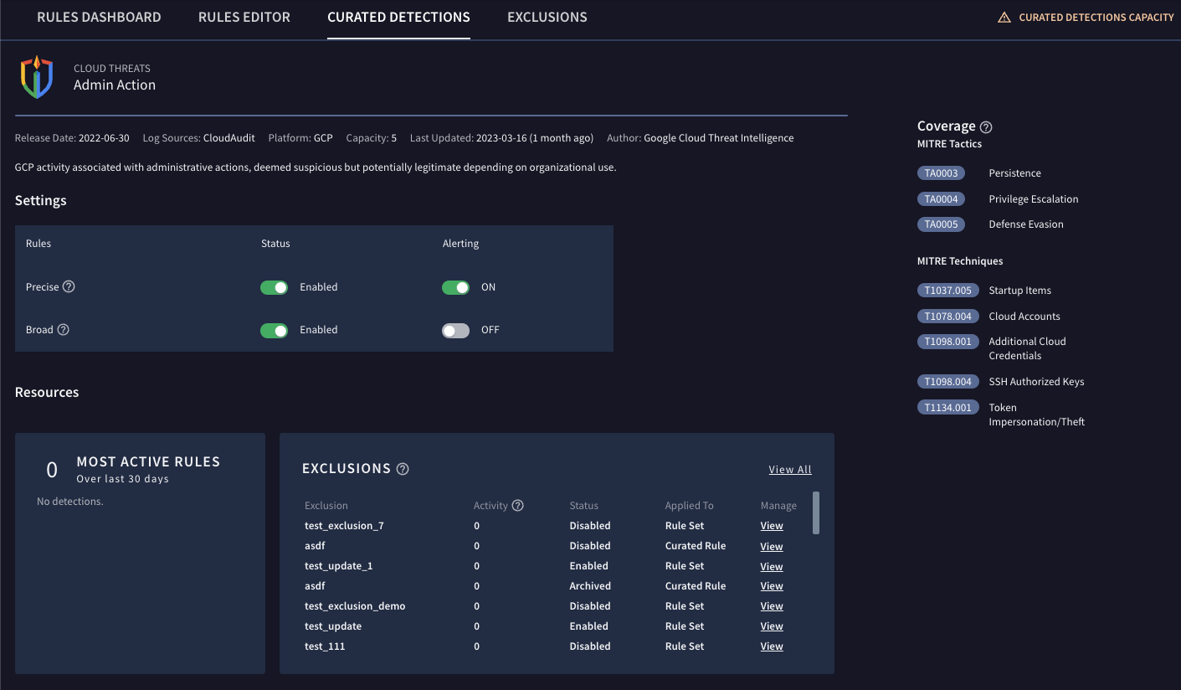Open the Exclusions panel help icon

pyautogui.click(x=403, y=469)
